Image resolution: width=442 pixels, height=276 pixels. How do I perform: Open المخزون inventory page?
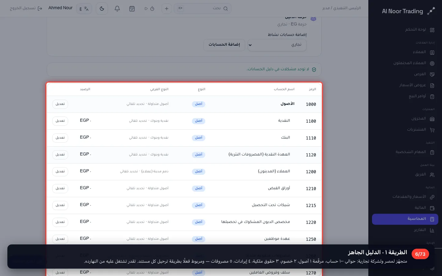[x=405, y=119]
